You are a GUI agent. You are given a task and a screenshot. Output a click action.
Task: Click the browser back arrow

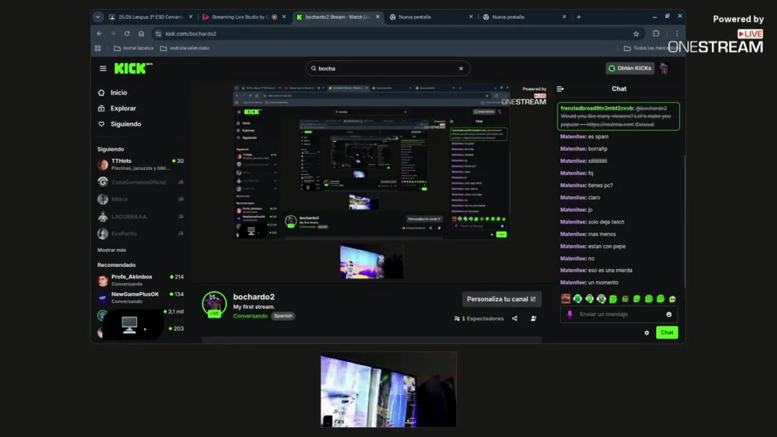point(99,33)
